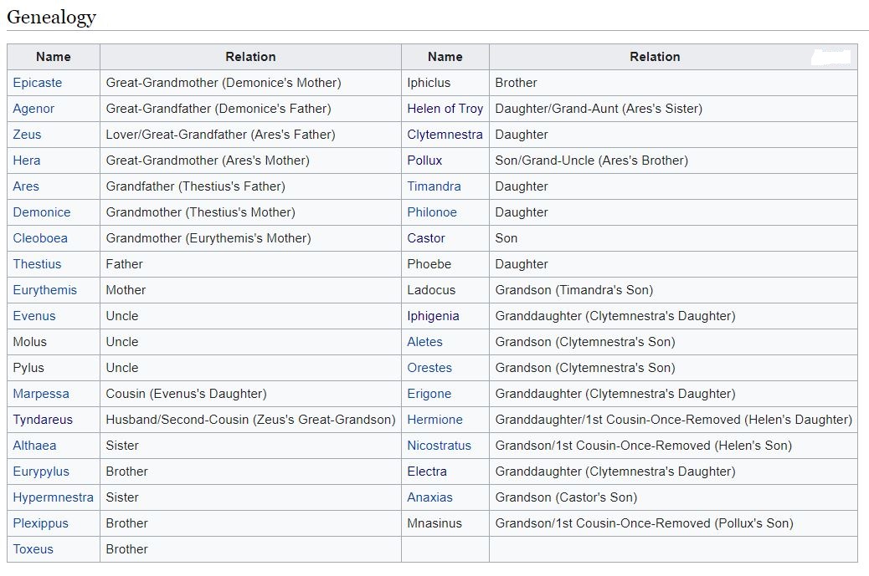Open the Clytemnestra link
Image resolution: width=869 pixels, height=576 pixels.
[445, 135]
